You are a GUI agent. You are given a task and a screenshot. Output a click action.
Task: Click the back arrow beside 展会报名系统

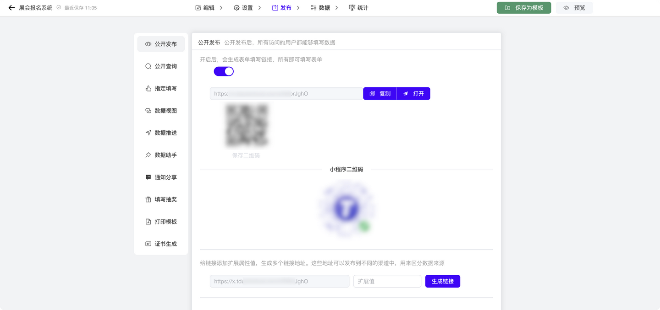(11, 8)
